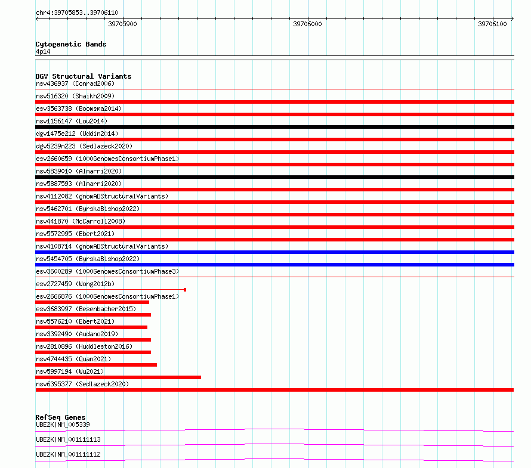This screenshot has width=531, height=468.
Task: Select nsv5454705 (ByrskaBishop2022) label
Action: 88,259
